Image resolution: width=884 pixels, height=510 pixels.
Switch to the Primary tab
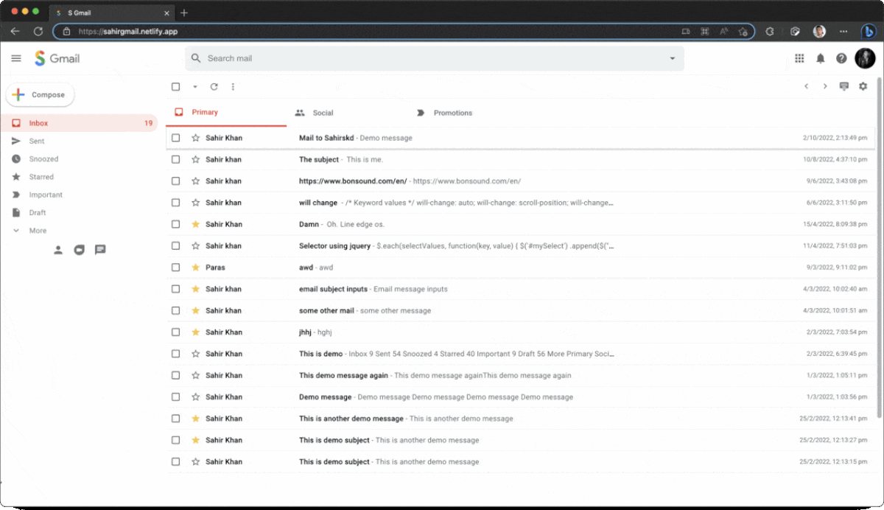click(x=225, y=113)
